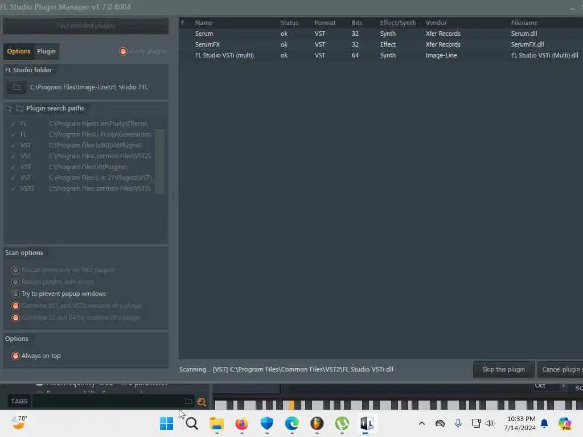Viewport: 583px width, 437px height.
Task: Toggle Rescan previously verified plugins
Action: [15, 270]
